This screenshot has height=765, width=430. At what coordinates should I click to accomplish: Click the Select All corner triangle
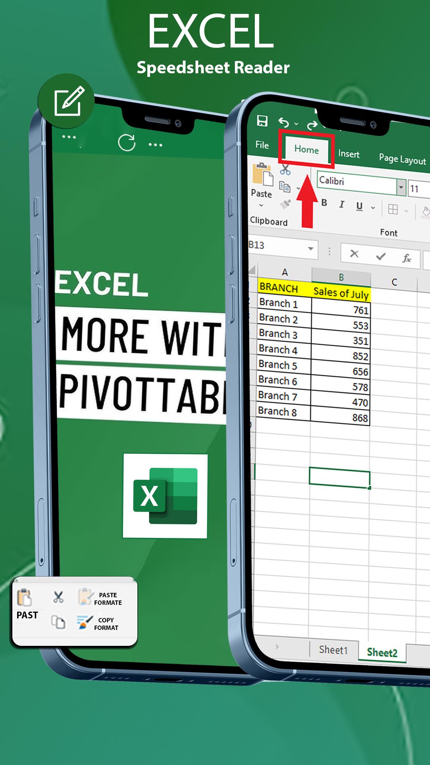252,271
